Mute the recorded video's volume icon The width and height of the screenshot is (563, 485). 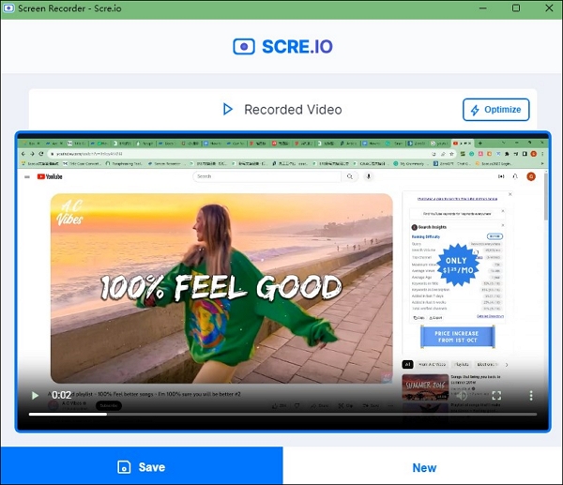tap(462, 395)
